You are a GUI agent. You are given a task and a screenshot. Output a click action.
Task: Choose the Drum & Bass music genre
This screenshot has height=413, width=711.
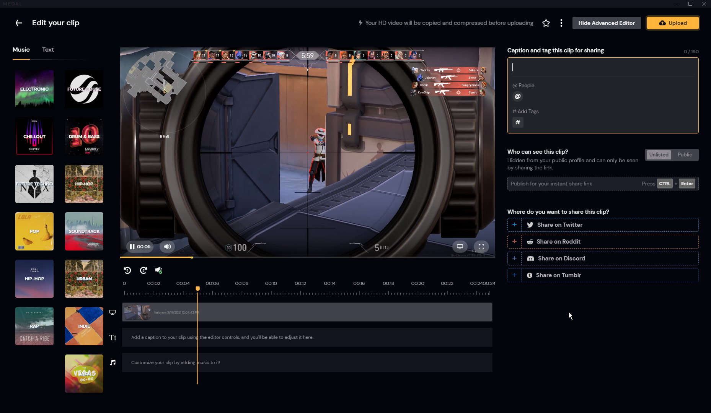click(84, 137)
